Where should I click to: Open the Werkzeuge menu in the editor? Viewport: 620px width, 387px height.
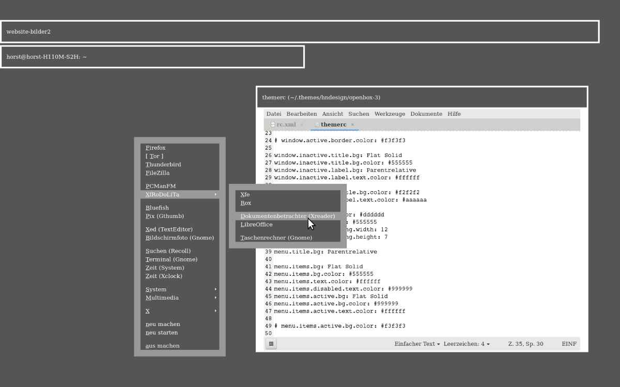(x=390, y=114)
